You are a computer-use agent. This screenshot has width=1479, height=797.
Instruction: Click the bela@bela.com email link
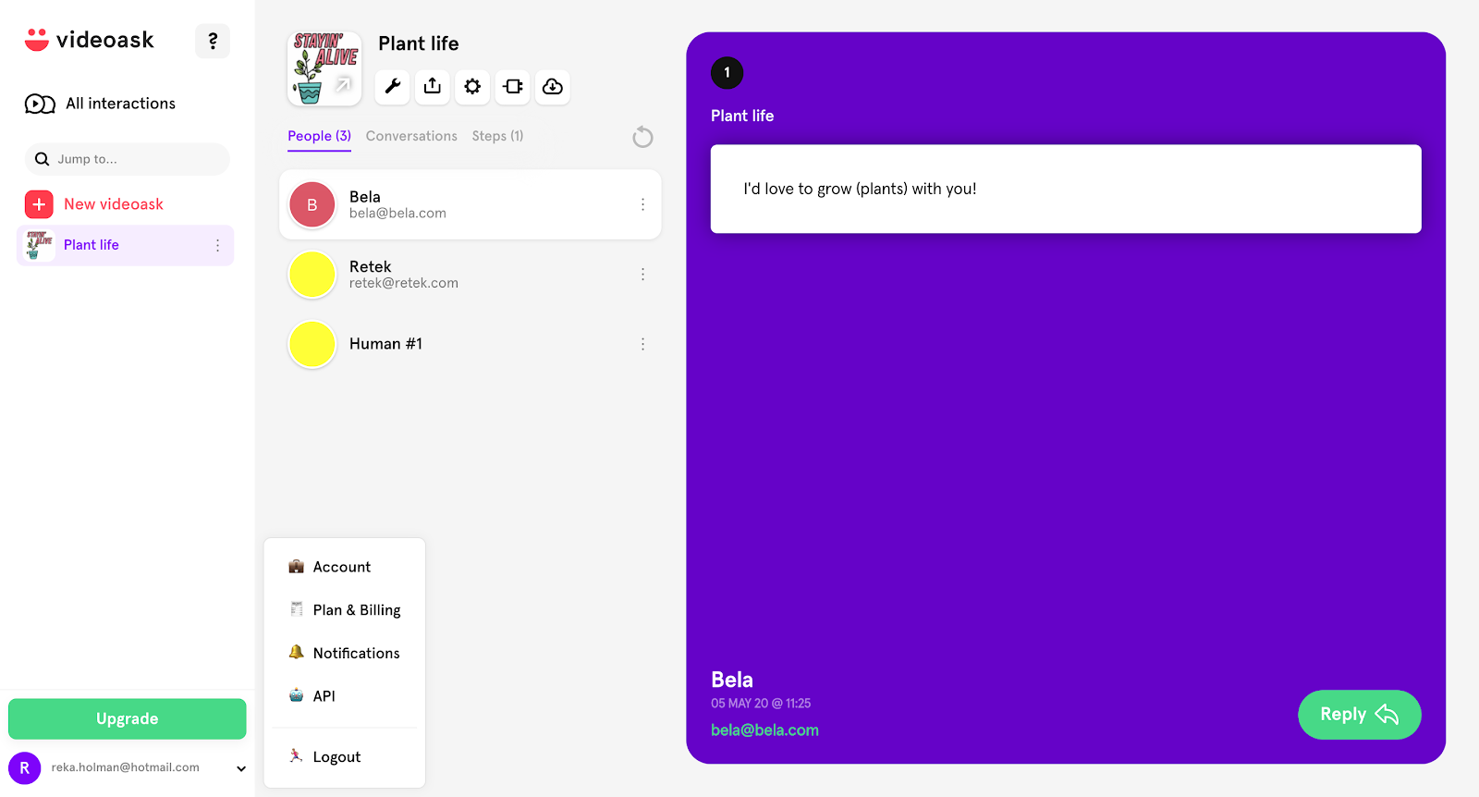pyautogui.click(x=764, y=730)
